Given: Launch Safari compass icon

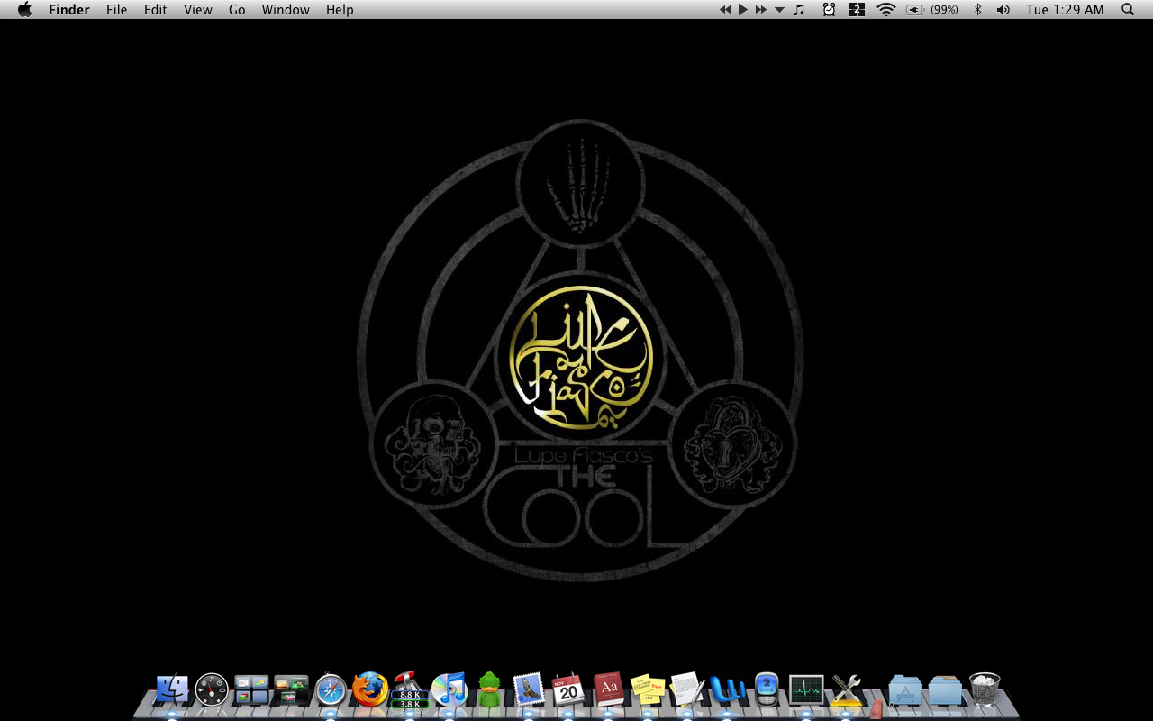Looking at the screenshot, I should (x=331, y=690).
